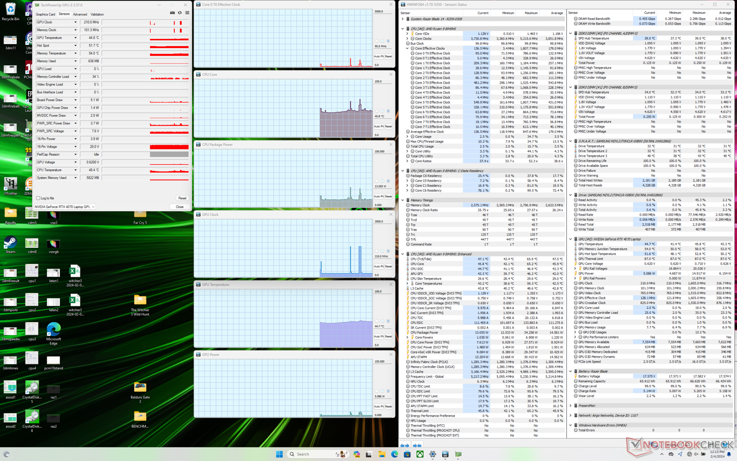This screenshot has width=737, height=461.
Task: Click Xbox icon in taskbar
Action: coord(420,454)
